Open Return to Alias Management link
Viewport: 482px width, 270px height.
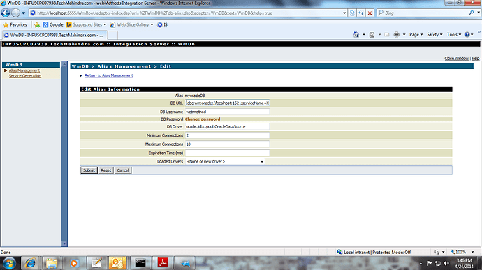(109, 75)
